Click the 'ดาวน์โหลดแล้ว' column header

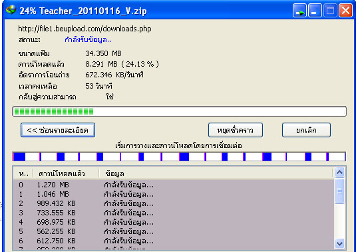click(66, 174)
